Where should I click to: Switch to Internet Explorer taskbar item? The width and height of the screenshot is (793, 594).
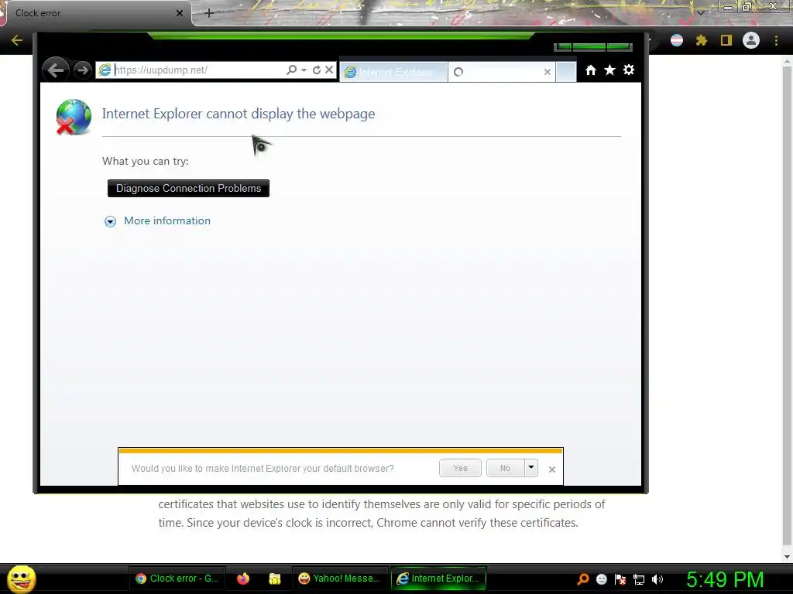tap(438, 579)
